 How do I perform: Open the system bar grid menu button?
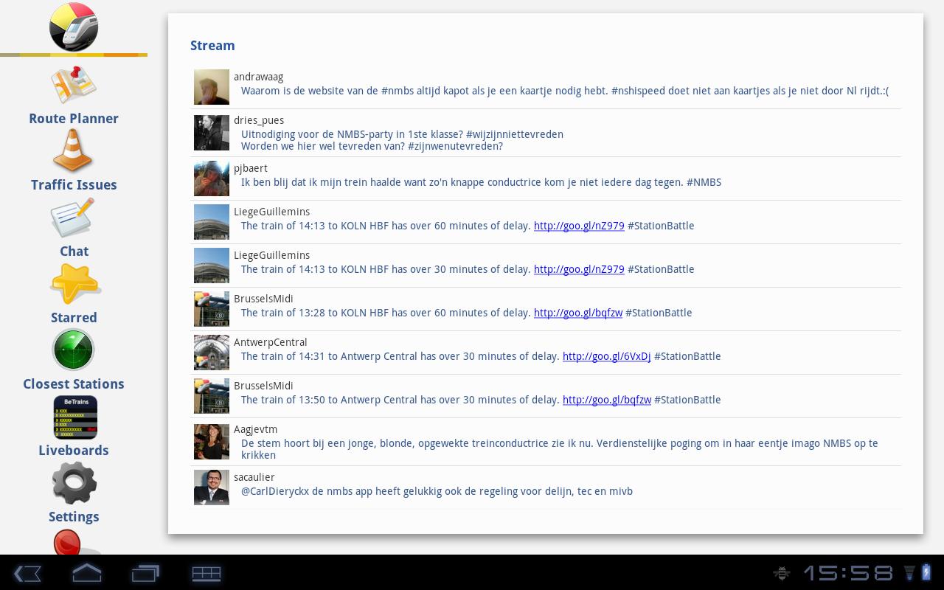[x=206, y=573]
